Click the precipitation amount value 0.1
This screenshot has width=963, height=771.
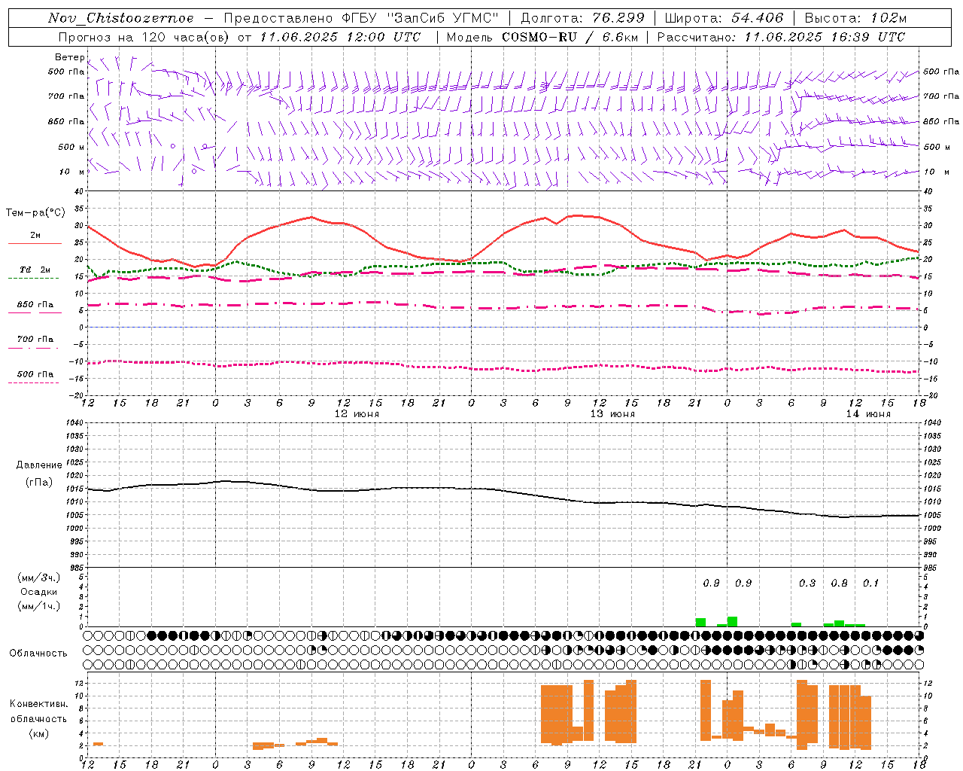870,584
